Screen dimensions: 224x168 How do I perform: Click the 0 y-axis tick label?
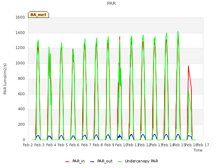tap(24, 140)
